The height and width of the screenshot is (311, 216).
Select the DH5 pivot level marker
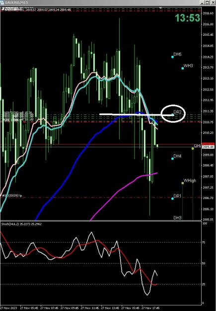(x=172, y=57)
